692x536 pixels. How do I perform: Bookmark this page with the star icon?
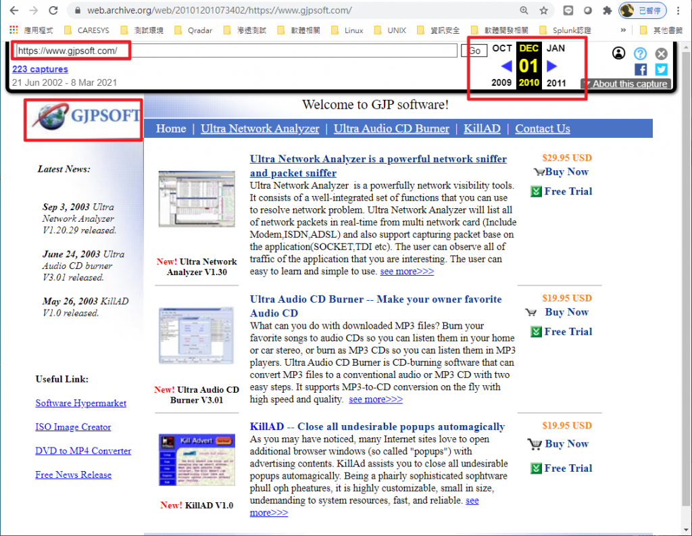544,10
